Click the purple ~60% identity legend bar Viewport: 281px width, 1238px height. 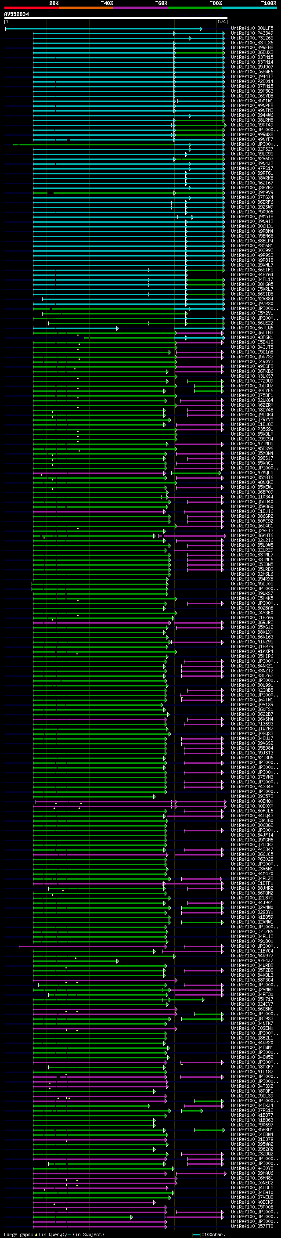click(141, 8)
